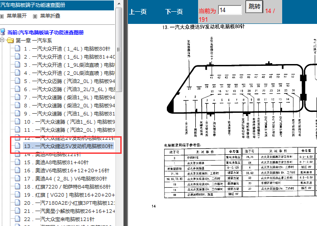Click document icon for item 1 开迪 1_4L

click(x=18, y=48)
